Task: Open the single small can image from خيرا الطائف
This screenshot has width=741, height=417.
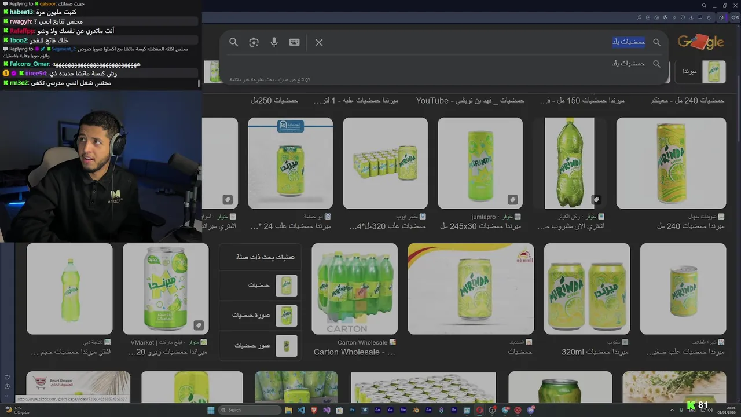Action: (683, 289)
